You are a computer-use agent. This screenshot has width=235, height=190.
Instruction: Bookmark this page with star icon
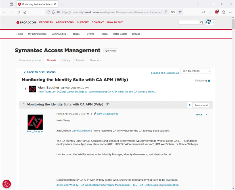pos(180,12)
